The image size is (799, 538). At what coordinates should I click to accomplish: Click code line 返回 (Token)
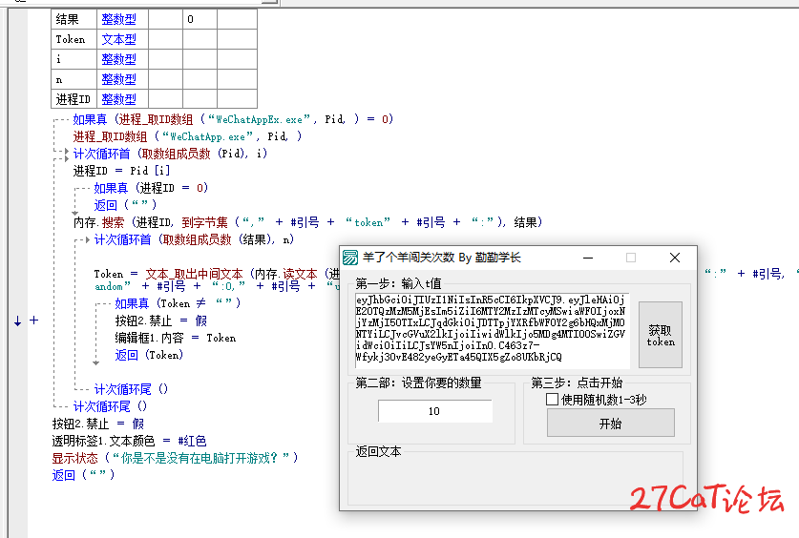149,355
